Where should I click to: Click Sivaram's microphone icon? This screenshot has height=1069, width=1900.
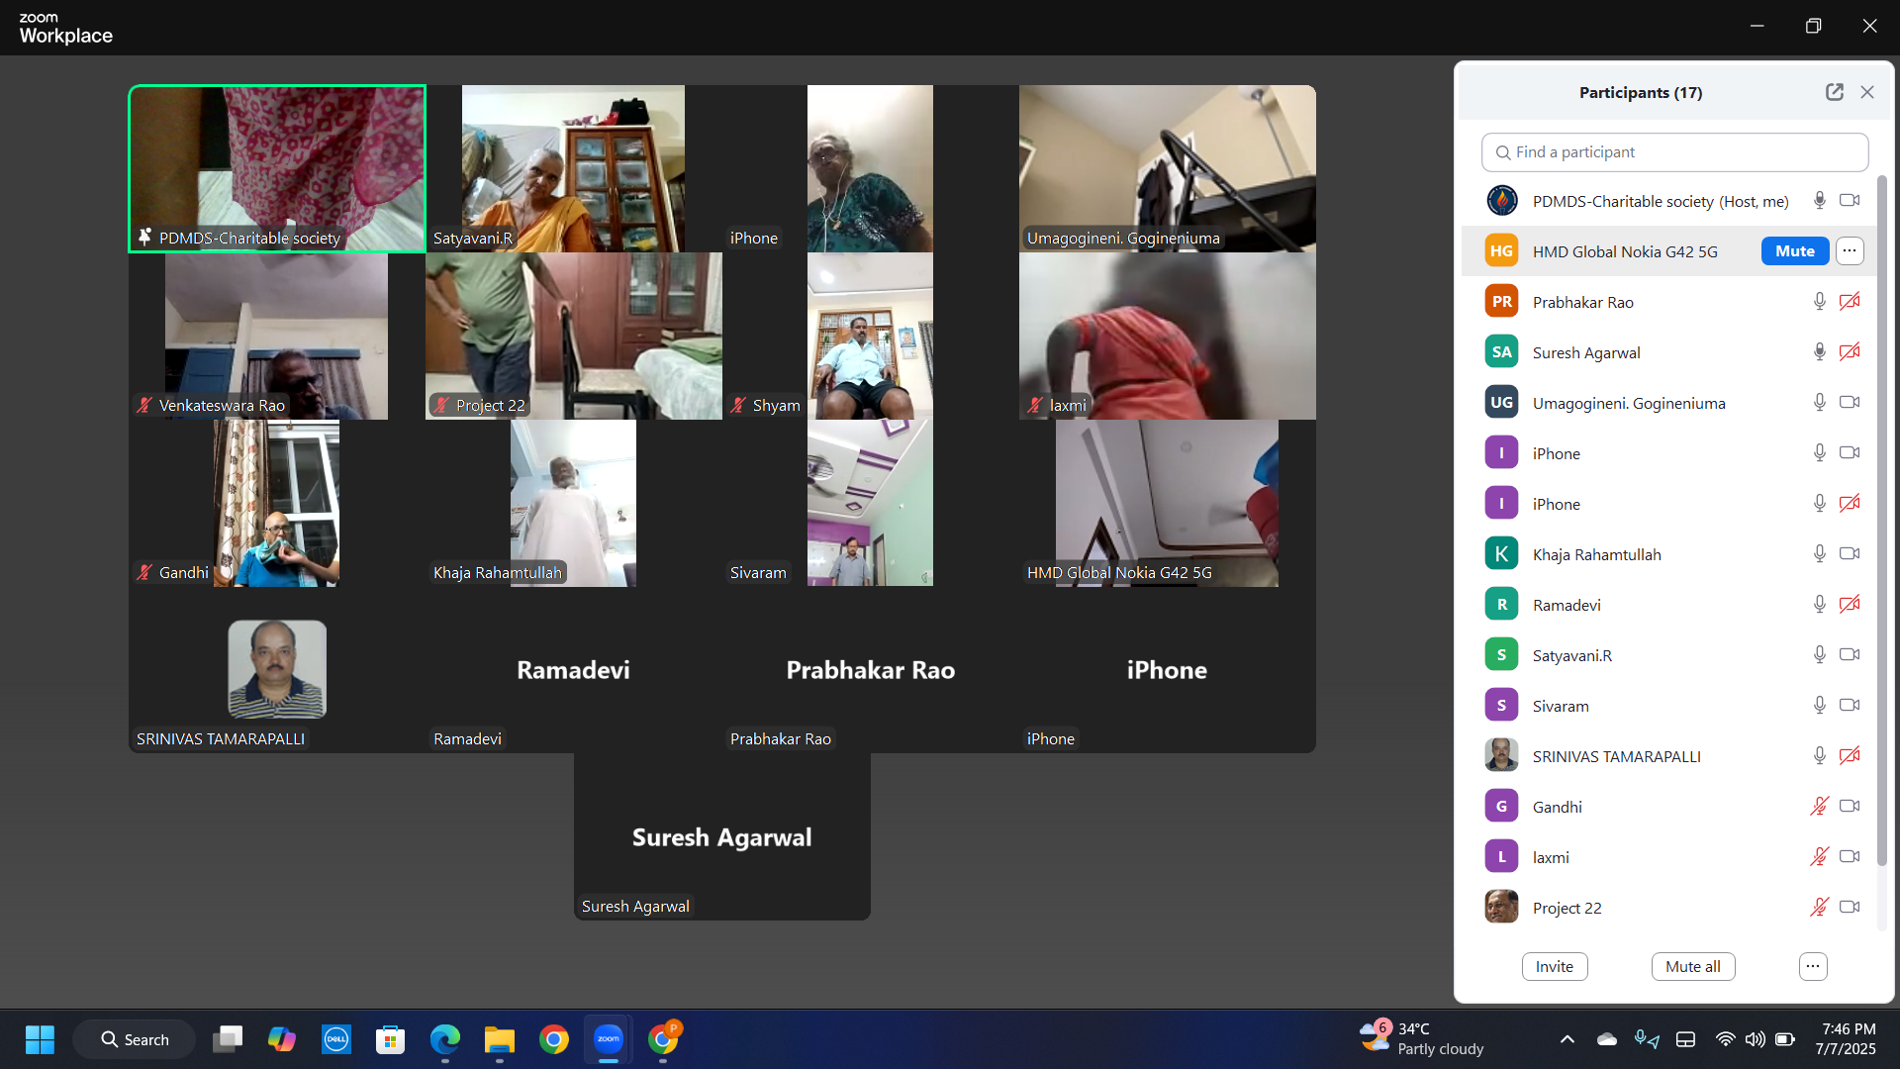(1819, 706)
